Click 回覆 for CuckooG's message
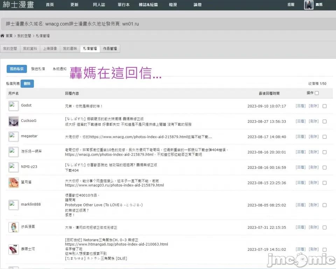 coord(300,121)
